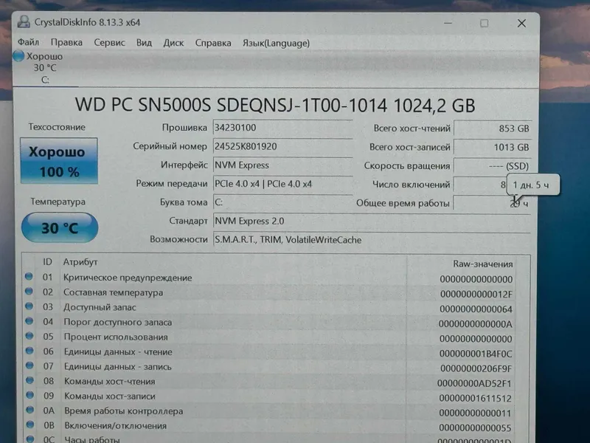Open the Диск menu
This screenshot has height=443, width=590.
[173, 43]
